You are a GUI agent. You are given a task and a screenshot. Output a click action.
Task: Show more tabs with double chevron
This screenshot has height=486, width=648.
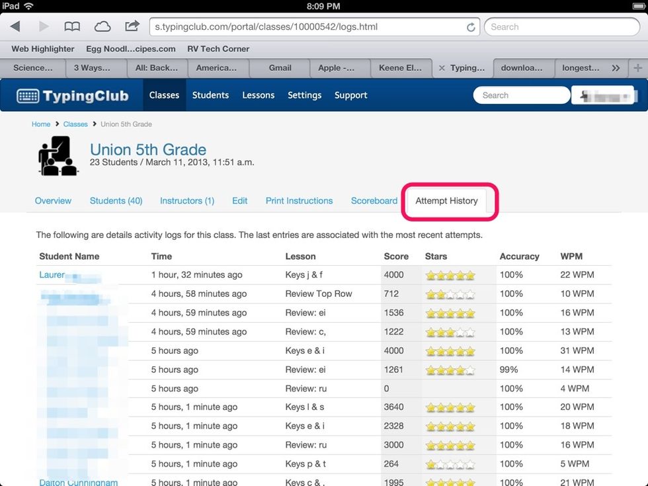616,68
